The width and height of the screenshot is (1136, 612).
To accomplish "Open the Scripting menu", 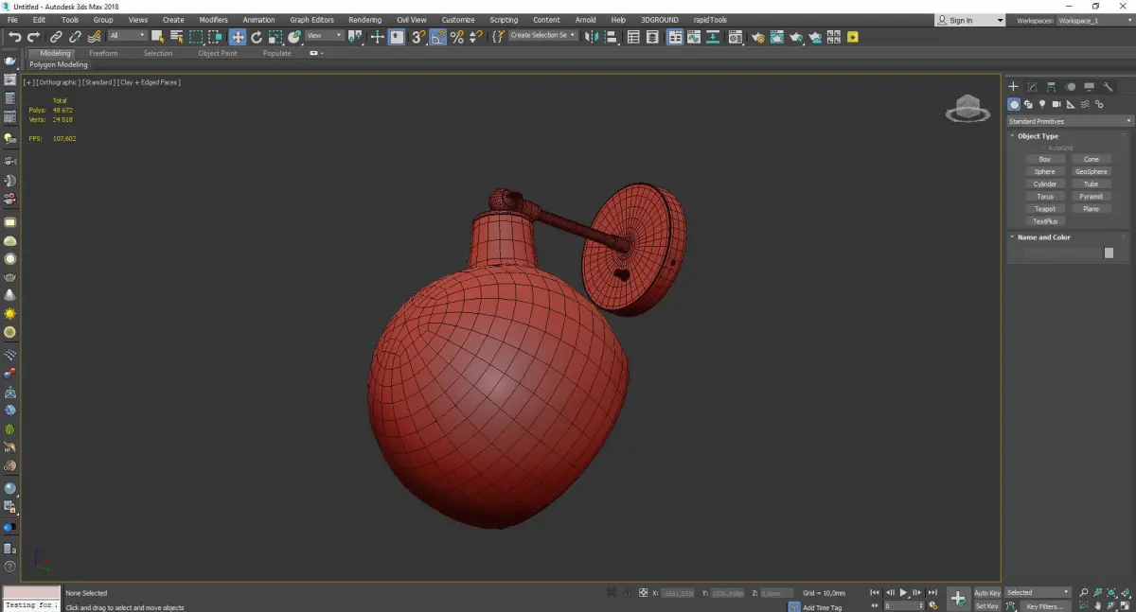I will [x=504, y=20].
